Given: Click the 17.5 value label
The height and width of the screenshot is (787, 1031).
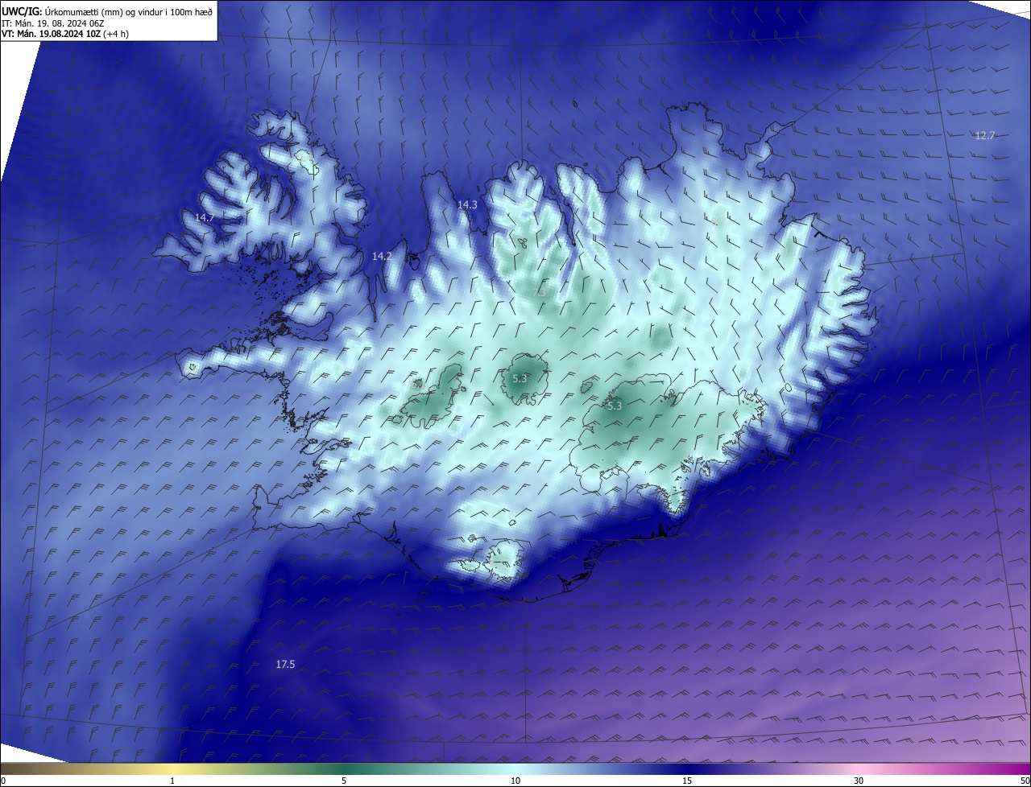Looking at the screenshot, I should pyautogui.click(x=285, y=665).
